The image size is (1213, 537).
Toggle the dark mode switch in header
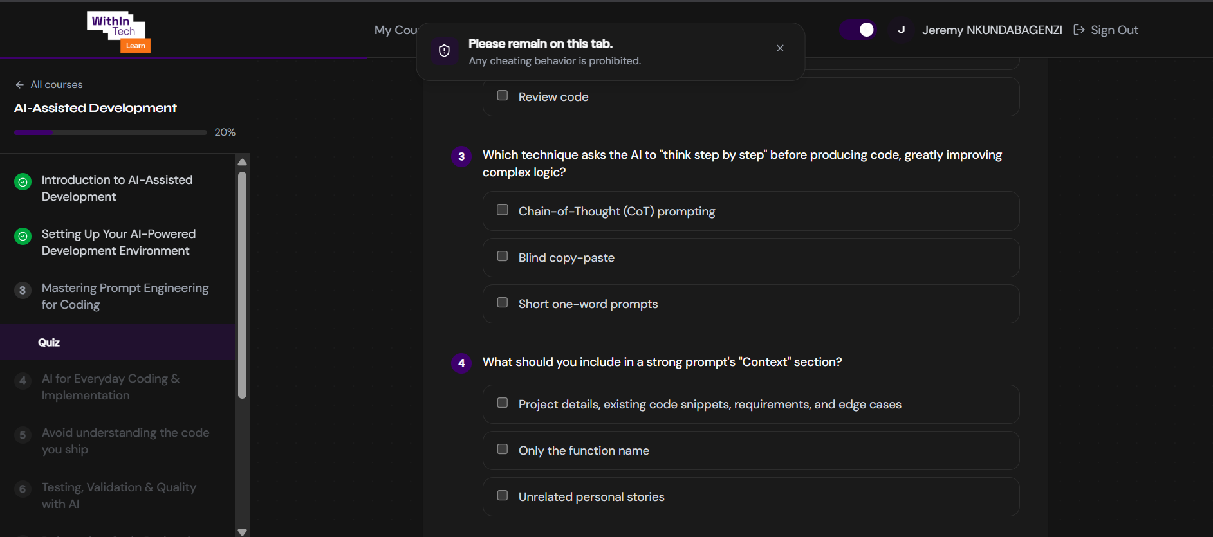pyautogui.click(x=858, y=30)
